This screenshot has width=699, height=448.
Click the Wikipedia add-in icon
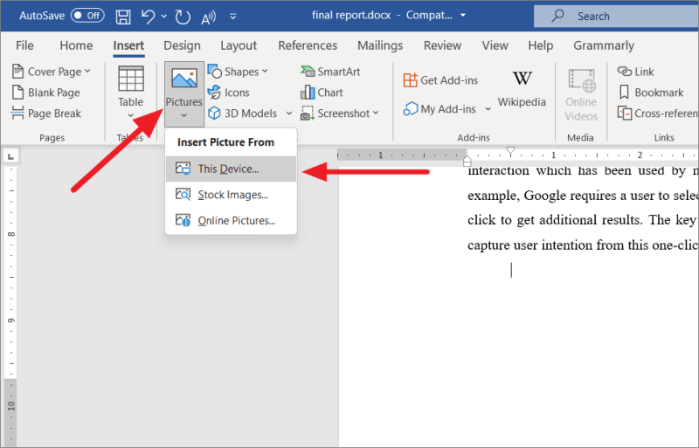pyautogui.click(x=522, y=89)
